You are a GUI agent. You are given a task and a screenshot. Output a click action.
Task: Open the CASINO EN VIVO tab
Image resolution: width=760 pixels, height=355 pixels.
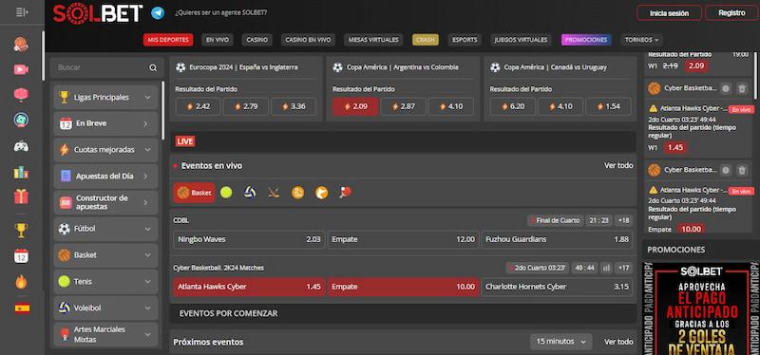[308, 40]
